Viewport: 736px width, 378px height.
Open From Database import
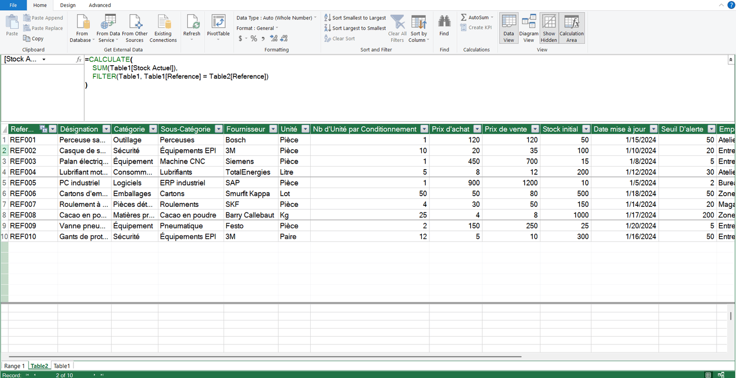[x=82, y=23]
